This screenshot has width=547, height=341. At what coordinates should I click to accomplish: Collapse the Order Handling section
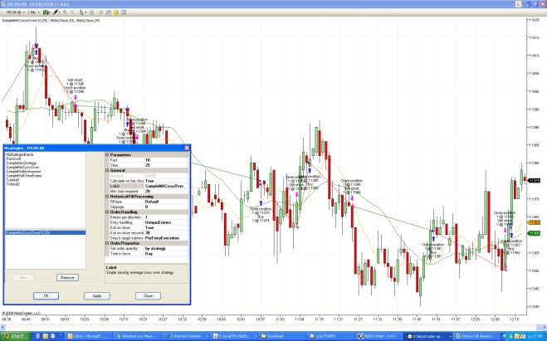(x=107, y=212)
